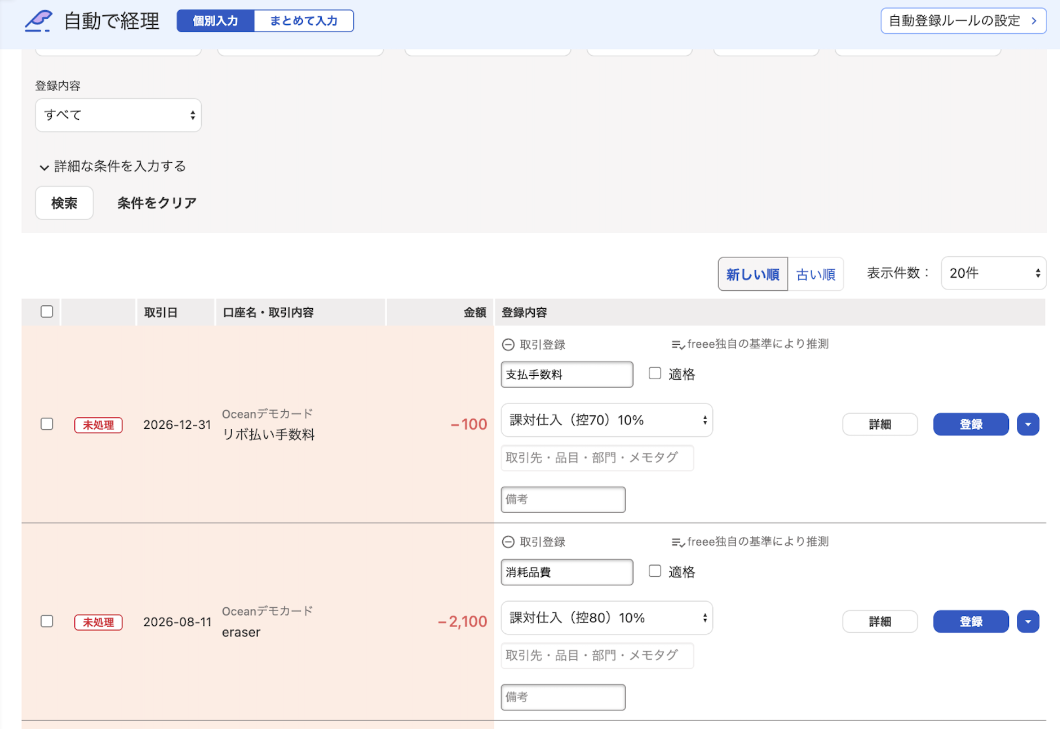Screen dimensions: 1063x729
Task: Click minus circle icon in eraser row
Action: point(508,542)
